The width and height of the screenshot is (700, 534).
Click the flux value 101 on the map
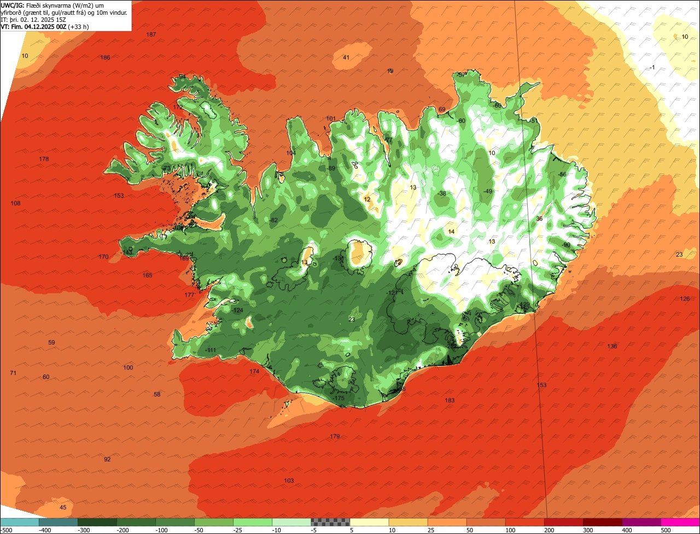(331, 119)
